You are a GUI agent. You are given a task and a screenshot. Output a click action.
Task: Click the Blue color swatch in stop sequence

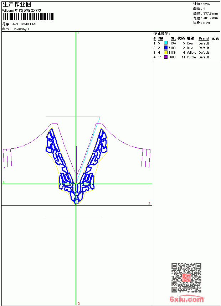pyautogui.click(x=166, y=48)
